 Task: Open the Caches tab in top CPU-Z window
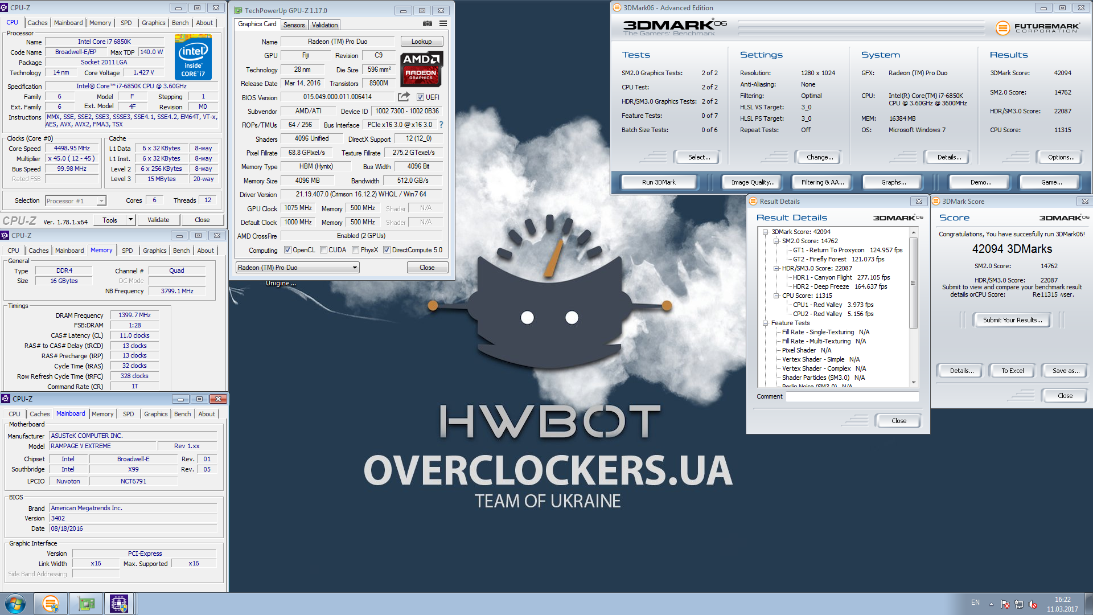click(38, 23)
